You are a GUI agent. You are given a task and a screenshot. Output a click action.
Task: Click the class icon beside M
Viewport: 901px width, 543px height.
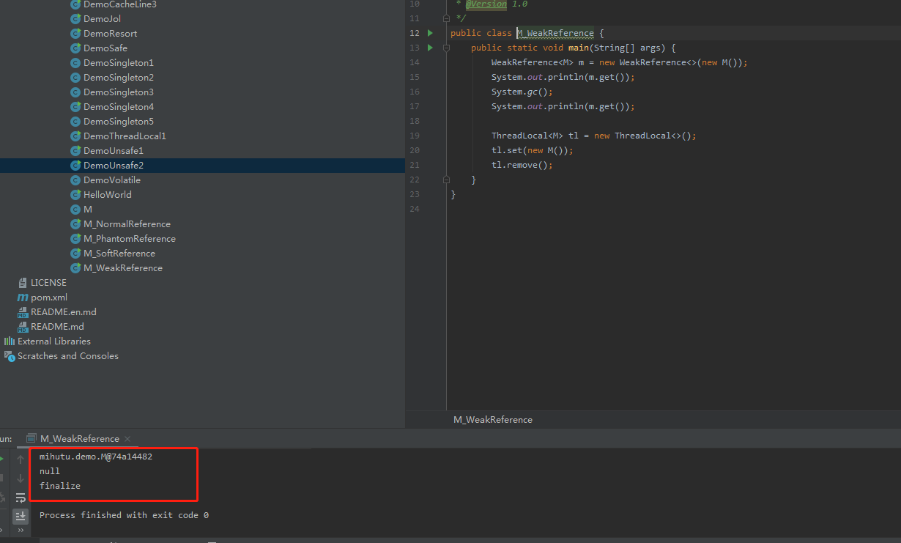75,209
